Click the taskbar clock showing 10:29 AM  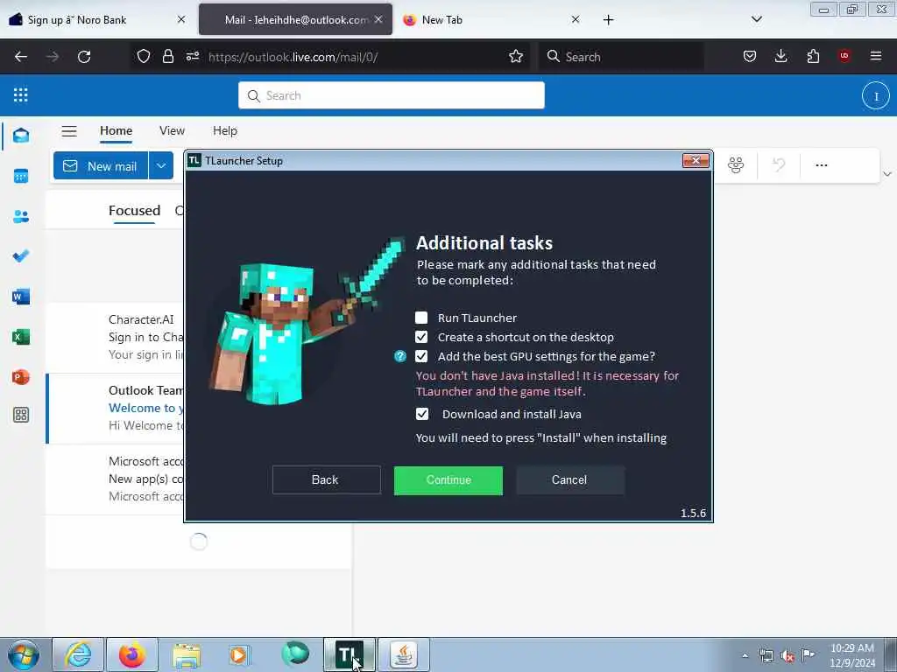click(x=852, y=655)
